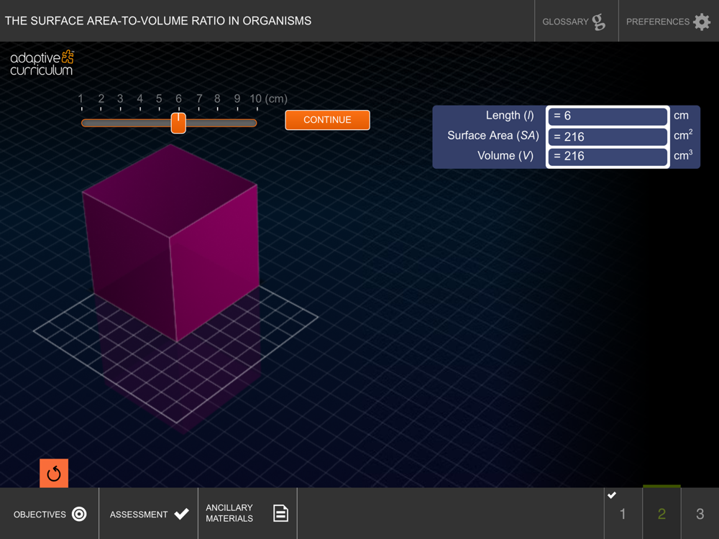Open Preferences via the gear icon

tap(702, 22)
